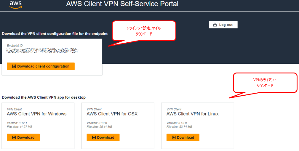
Task: Click the 'File size: 28.11 MB' text
Action: point(100,127)
